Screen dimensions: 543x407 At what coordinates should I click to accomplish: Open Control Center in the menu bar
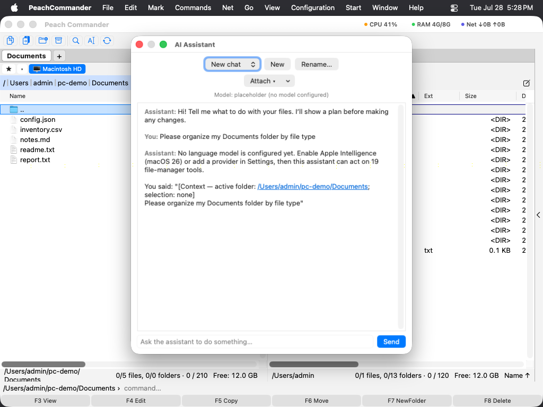[454, 7]
